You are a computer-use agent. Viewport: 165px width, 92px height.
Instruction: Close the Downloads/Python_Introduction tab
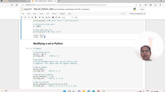[x=29, y=1]
